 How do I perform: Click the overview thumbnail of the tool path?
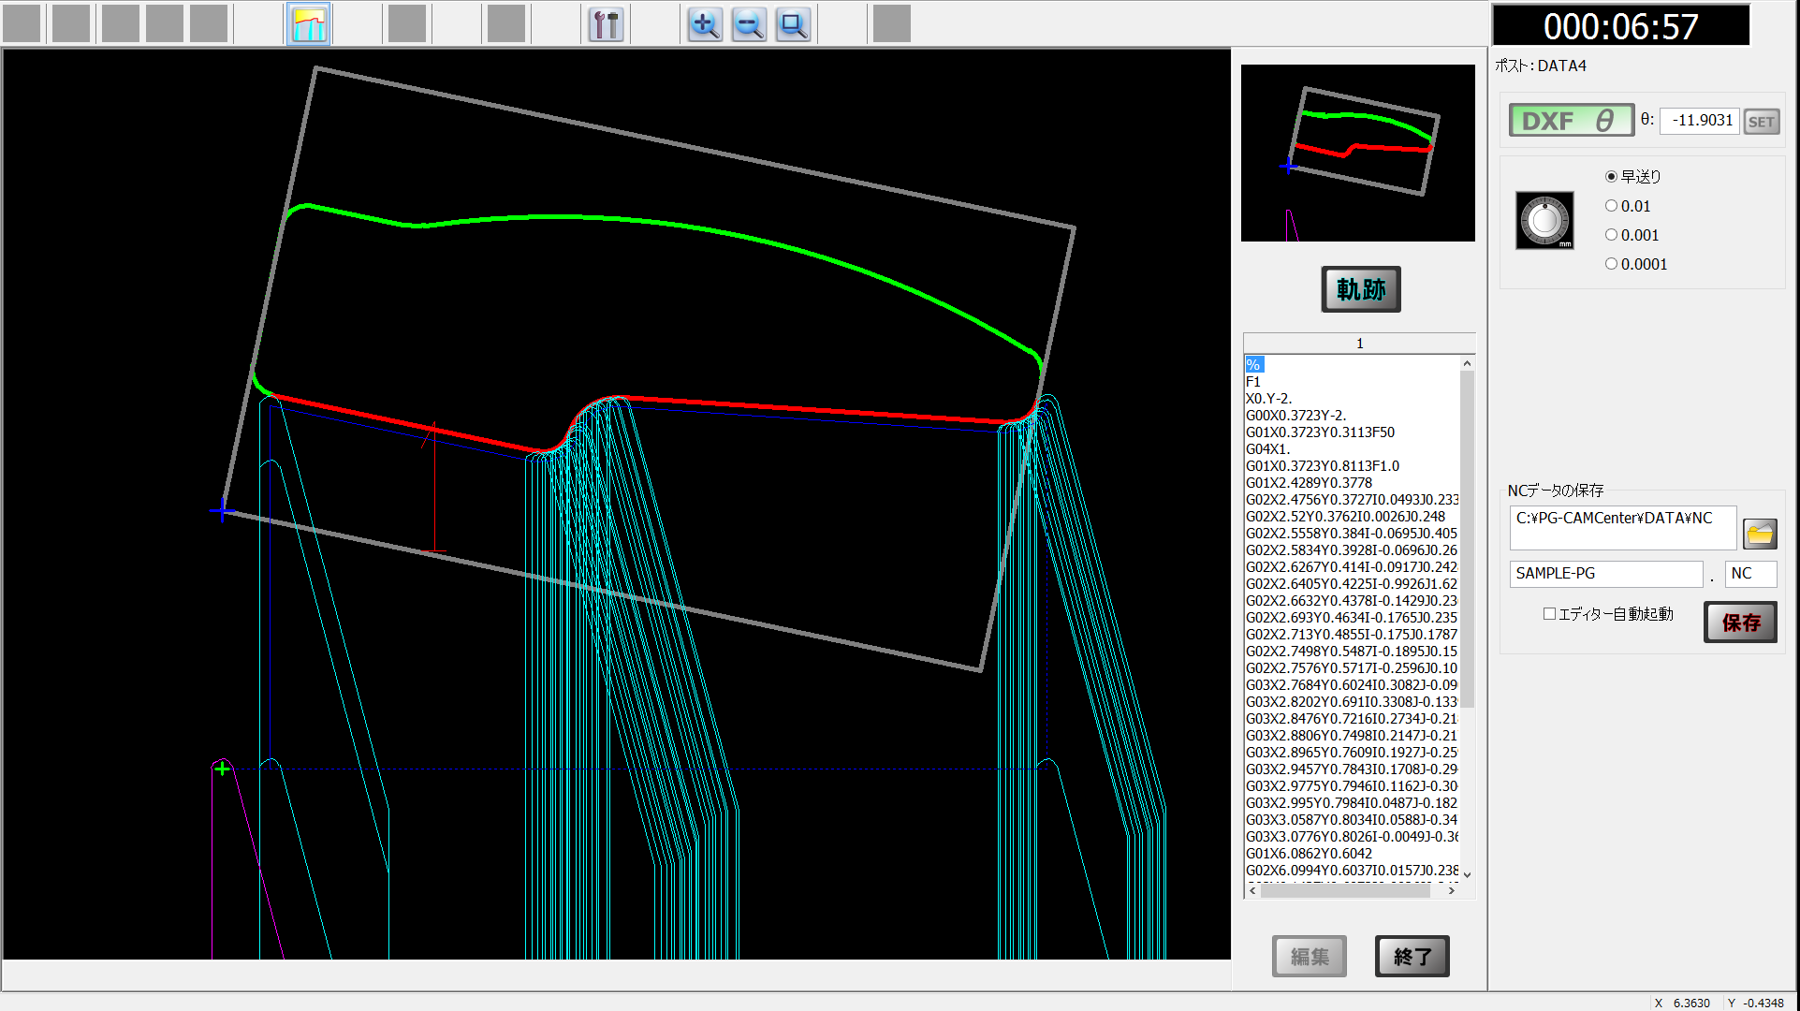(1358, 153)
